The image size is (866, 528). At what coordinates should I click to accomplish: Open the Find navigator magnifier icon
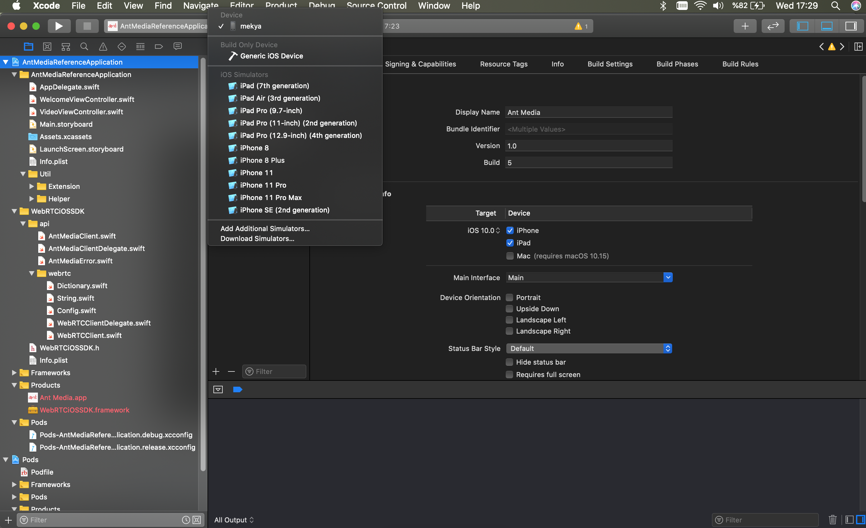click(84, 46)
